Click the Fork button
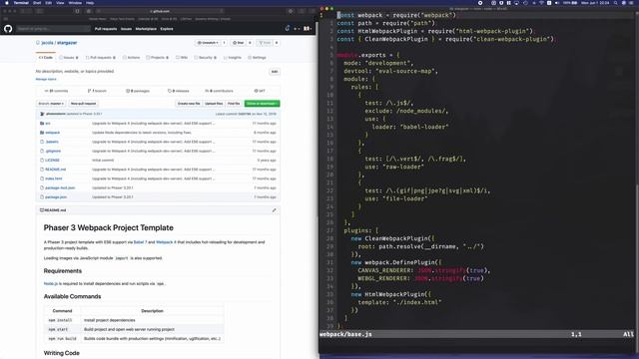 pos(265,43)
